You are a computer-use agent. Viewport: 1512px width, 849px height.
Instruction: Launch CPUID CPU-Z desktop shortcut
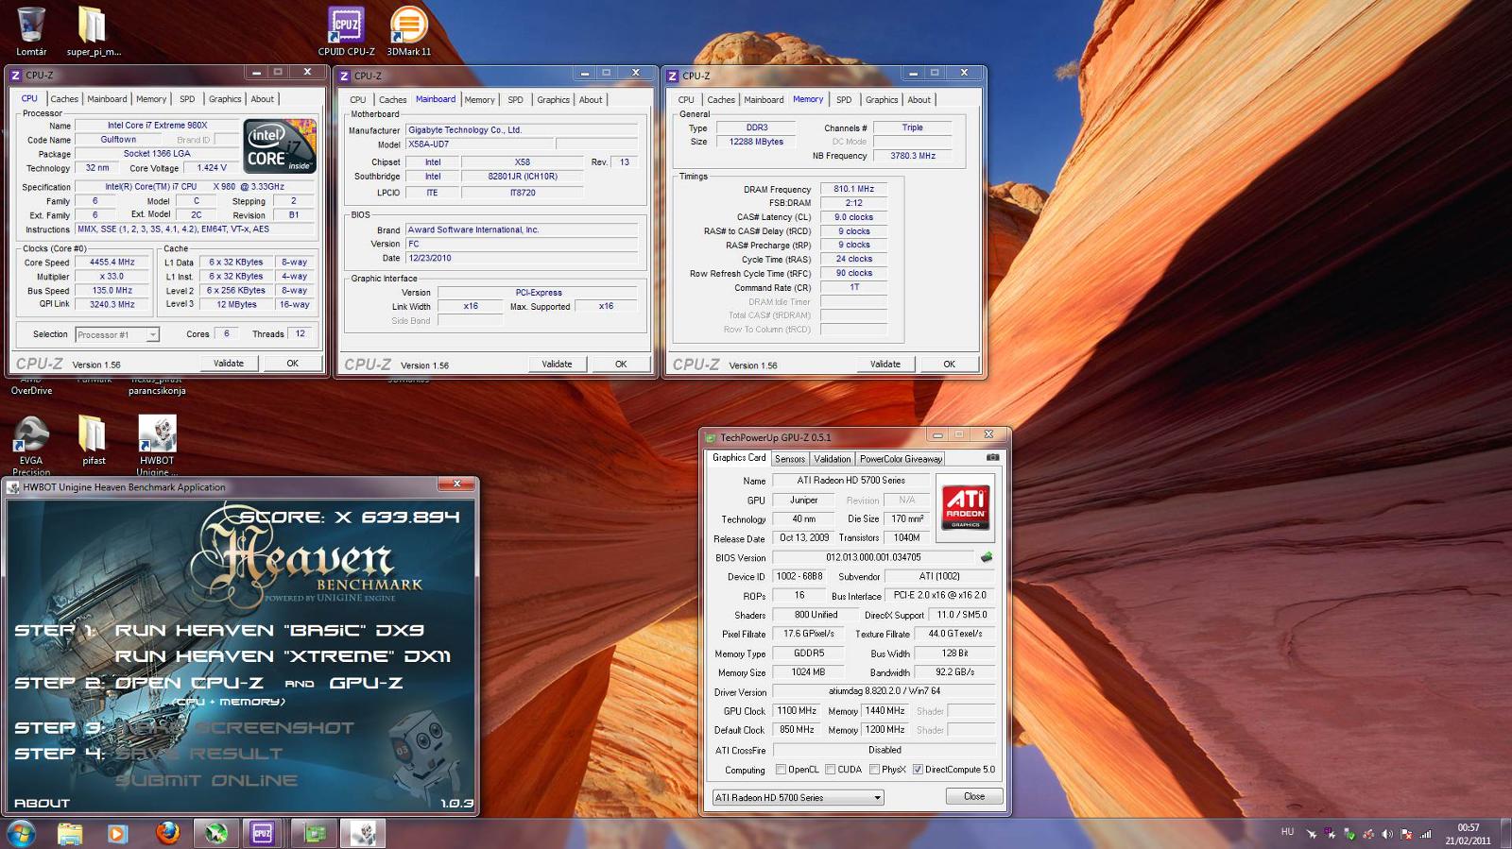click(x=346, y=30)
